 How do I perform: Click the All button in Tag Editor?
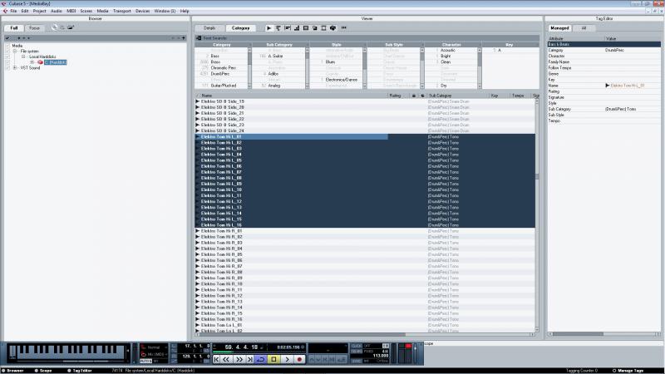pos(584,28)
